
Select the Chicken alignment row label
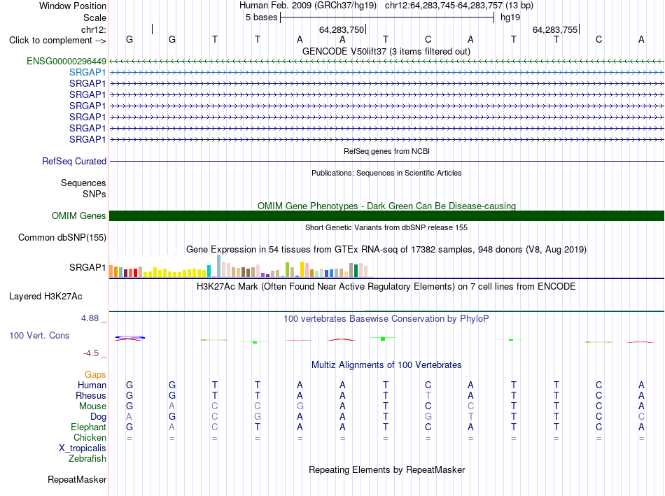point(90,437)
